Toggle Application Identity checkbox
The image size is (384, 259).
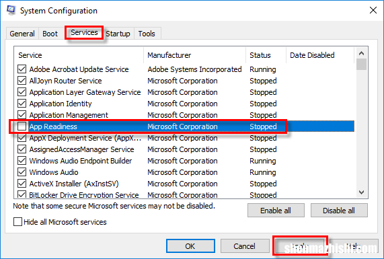point(22,104)
